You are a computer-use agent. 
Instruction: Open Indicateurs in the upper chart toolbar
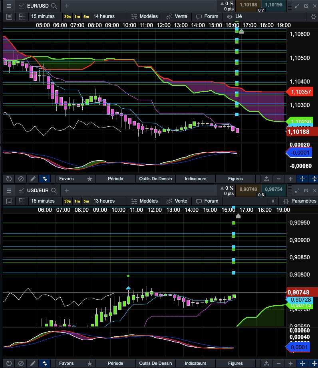coord(195,179)
